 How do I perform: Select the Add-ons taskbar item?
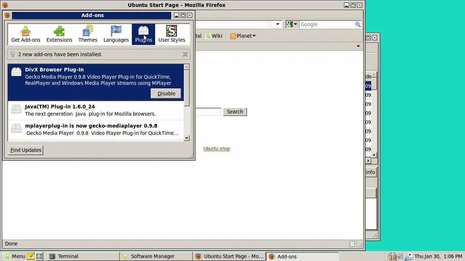pyautogui.click(x=302, y=256)
